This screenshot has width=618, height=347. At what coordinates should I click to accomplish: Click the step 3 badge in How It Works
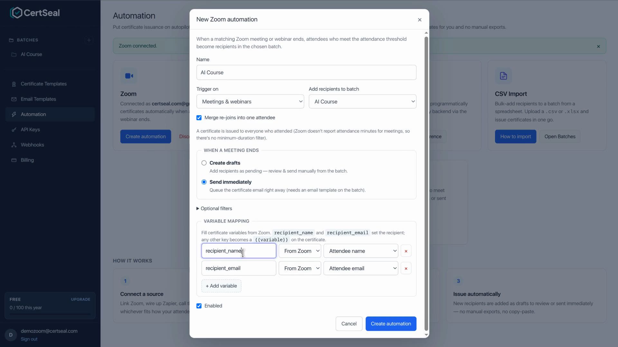click(458, 281)
